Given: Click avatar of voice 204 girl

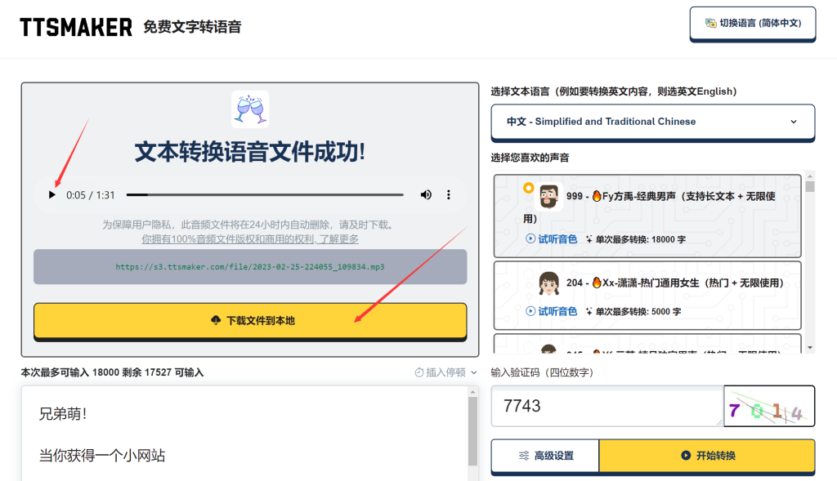Looking at the screenshot, I should tap(548, 283).
